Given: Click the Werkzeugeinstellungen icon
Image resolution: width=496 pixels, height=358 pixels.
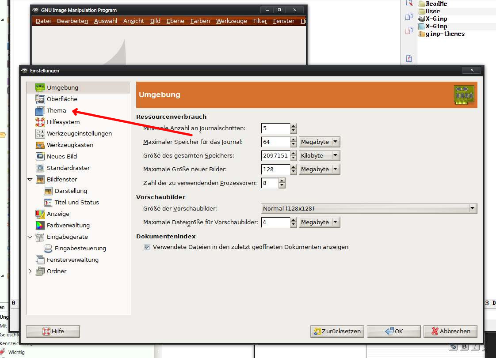Looking at the screenshot, I should click(40, 134).
